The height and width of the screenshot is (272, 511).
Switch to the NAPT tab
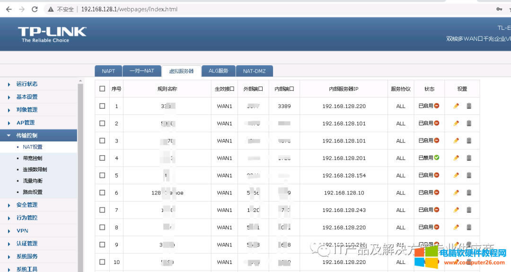click(x=108, y=71)
